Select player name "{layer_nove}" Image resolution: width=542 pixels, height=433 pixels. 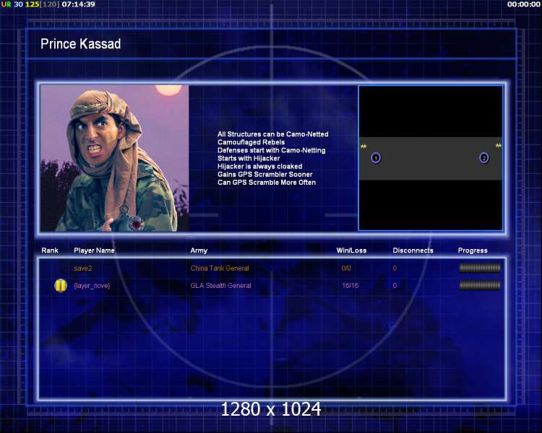tap(92, 286)
